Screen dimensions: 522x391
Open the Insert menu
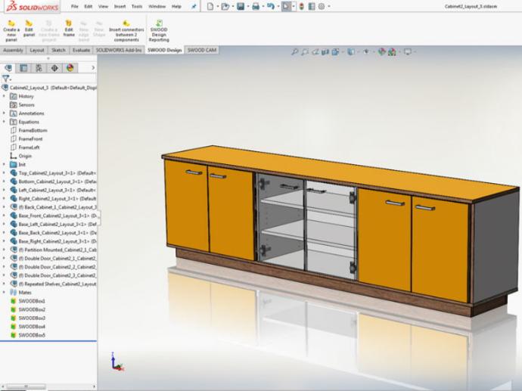(120, 6)
